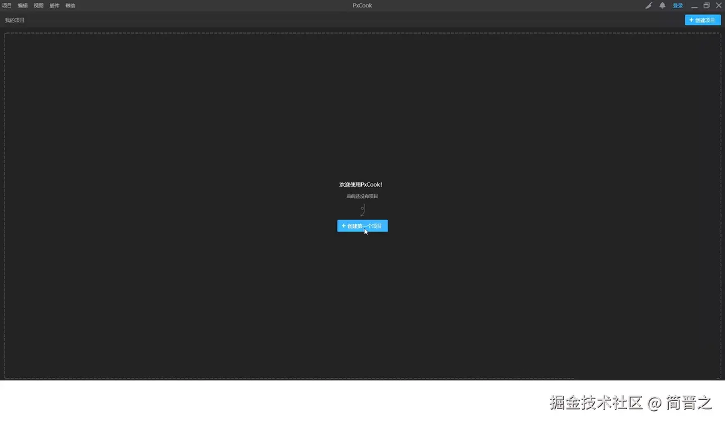Image resolution: width=725 pixels, height=424 pixels.
Task: Open the 编辑 menu
Action: click(x=22, y=6)
